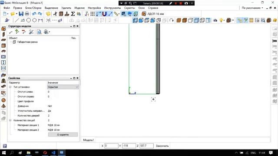The height and width of the screenshot is (156, 278).
Task: Click the Y coordinate input field
Action: pos(129,146)
